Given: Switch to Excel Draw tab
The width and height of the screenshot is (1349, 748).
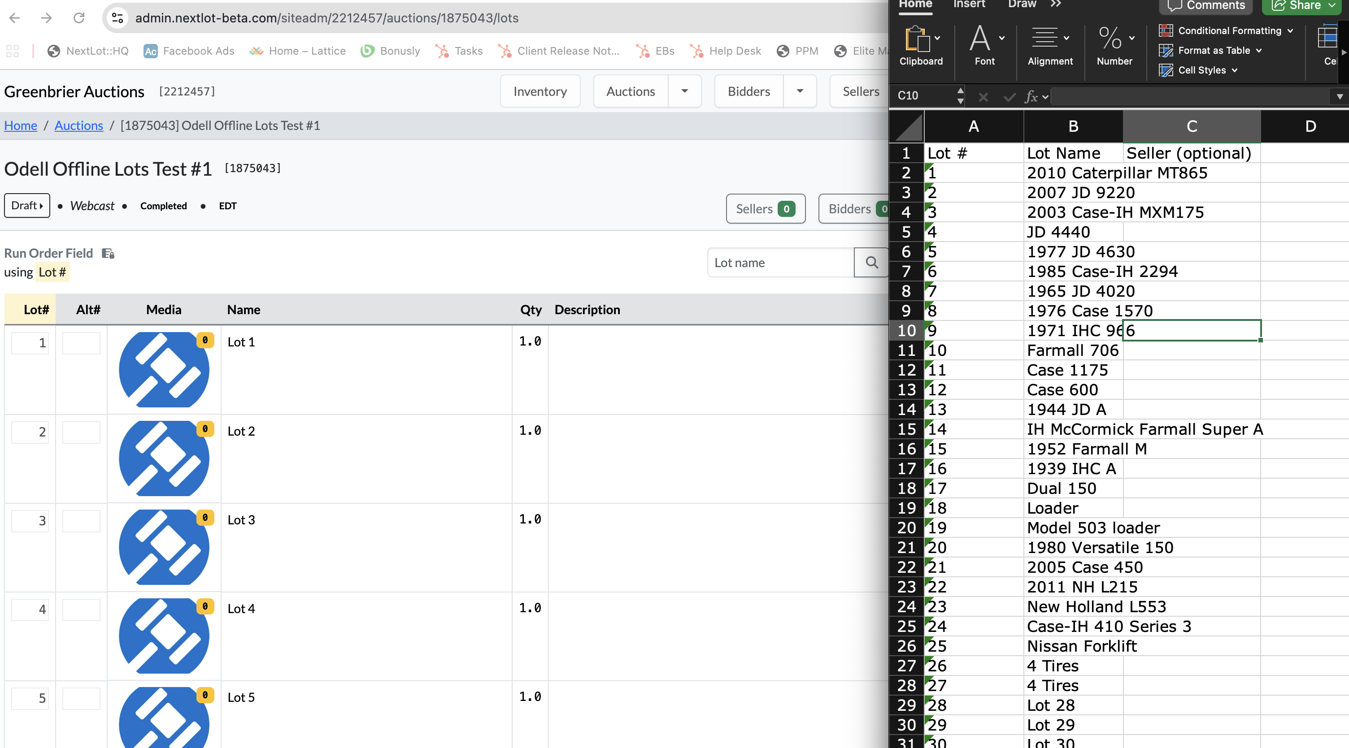Looking at the screenshot, I should (1022, 4).
